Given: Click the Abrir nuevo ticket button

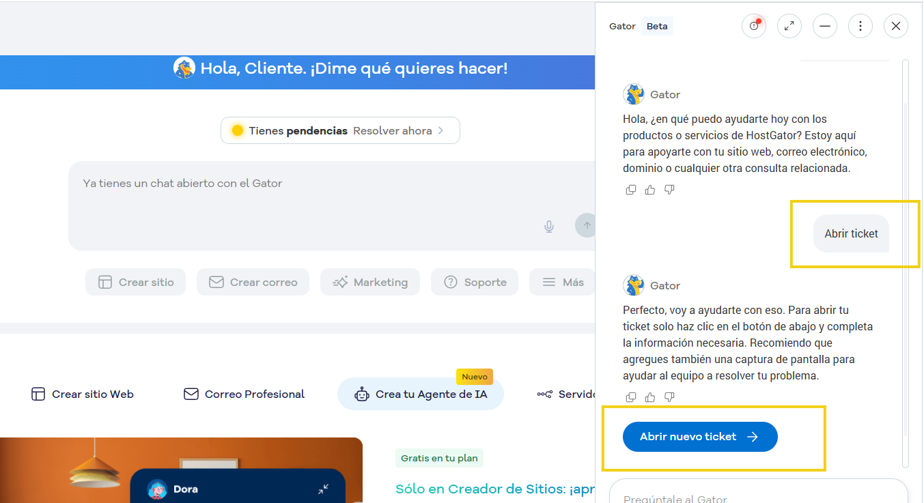Looking at the screenshot, I should click(699, 437).
